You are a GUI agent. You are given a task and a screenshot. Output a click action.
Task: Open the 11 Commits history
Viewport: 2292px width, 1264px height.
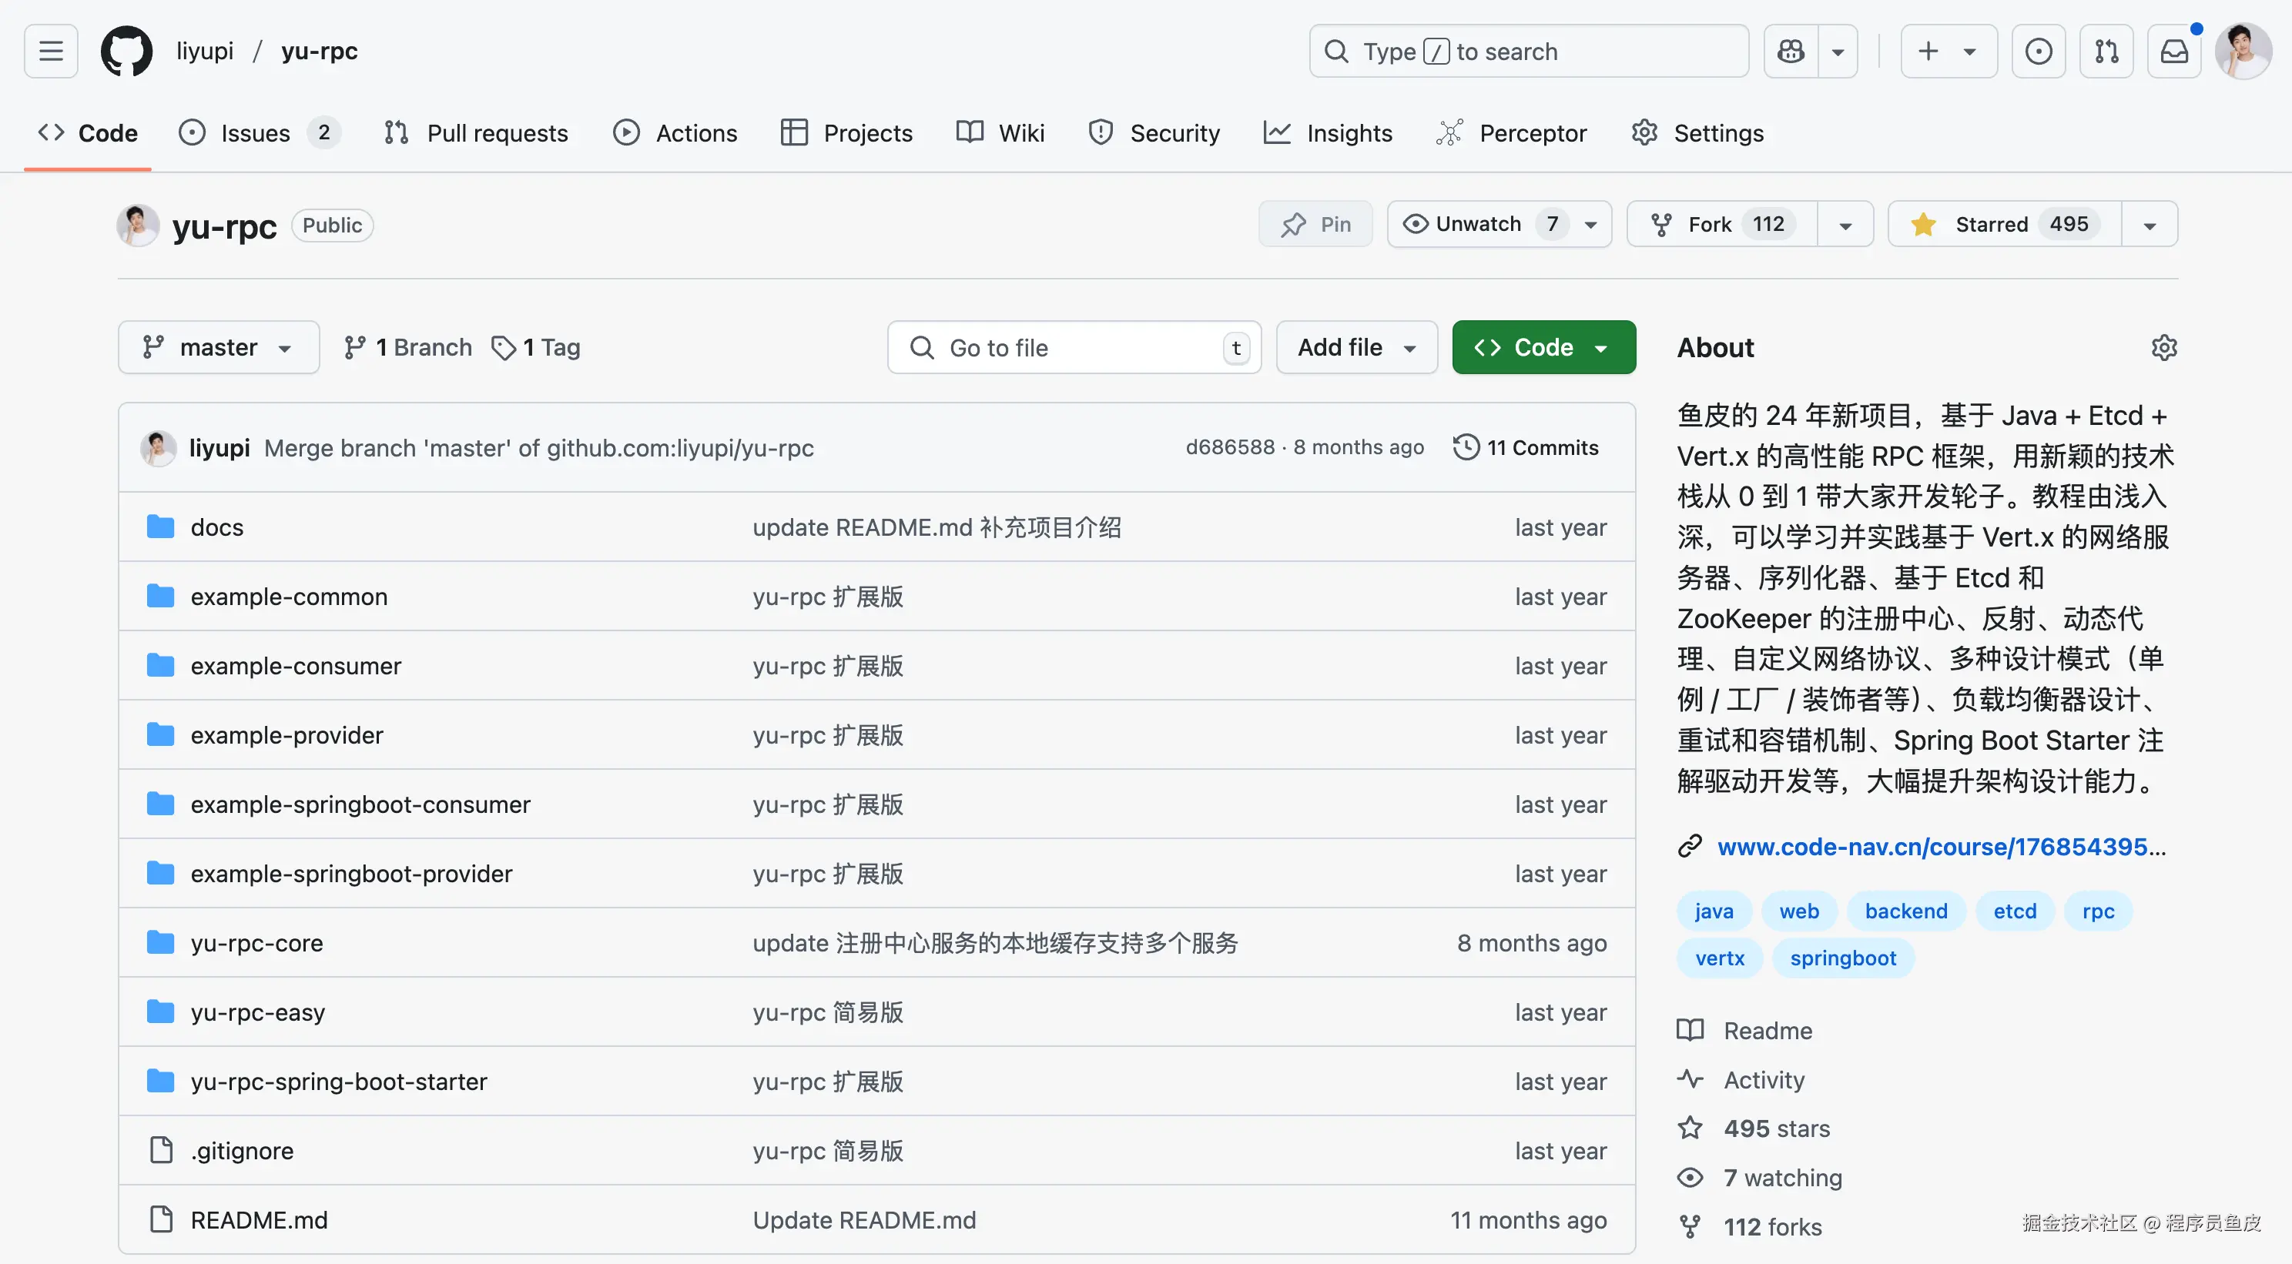coord(1526,447)
